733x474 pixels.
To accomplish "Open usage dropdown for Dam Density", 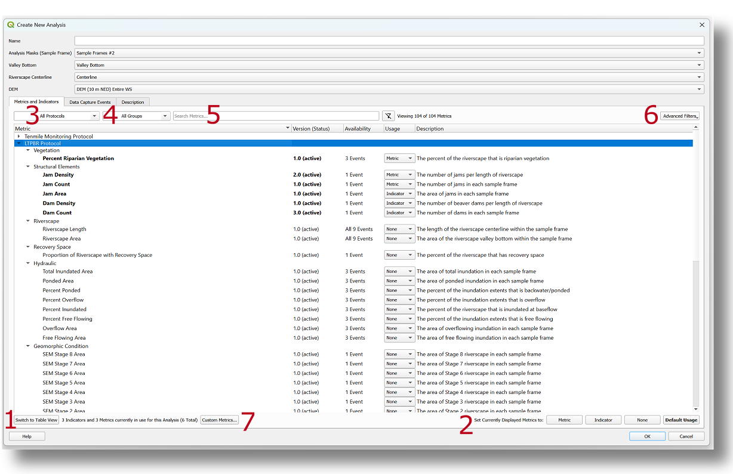I will [x=399, y=204].
